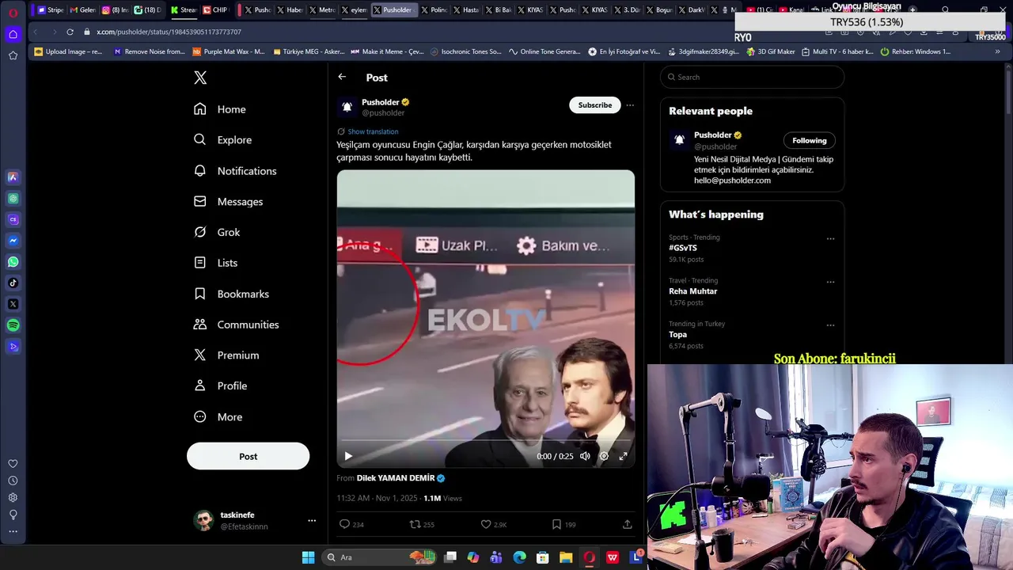Screen dimensions: 1013x570
Task: Open Opera sidebar settings gear
Action: [x=13, y=497]
